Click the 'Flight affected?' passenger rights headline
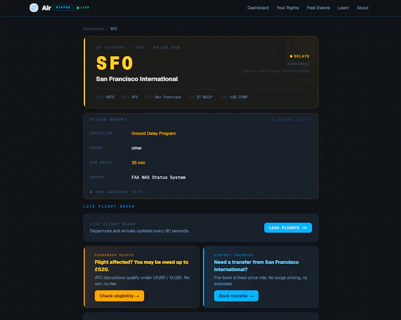This screenshot has height=320, width=401. click(x=141, y=265)
